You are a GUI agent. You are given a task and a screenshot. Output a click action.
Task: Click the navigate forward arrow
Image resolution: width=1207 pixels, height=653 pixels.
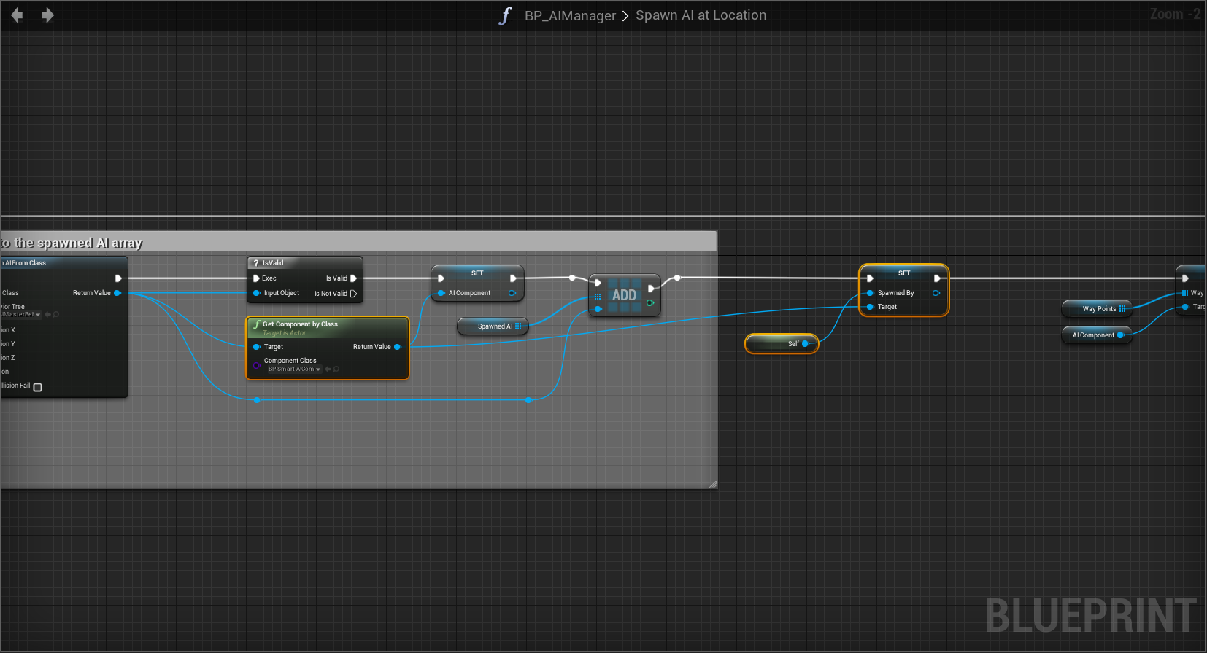point(47,15)
